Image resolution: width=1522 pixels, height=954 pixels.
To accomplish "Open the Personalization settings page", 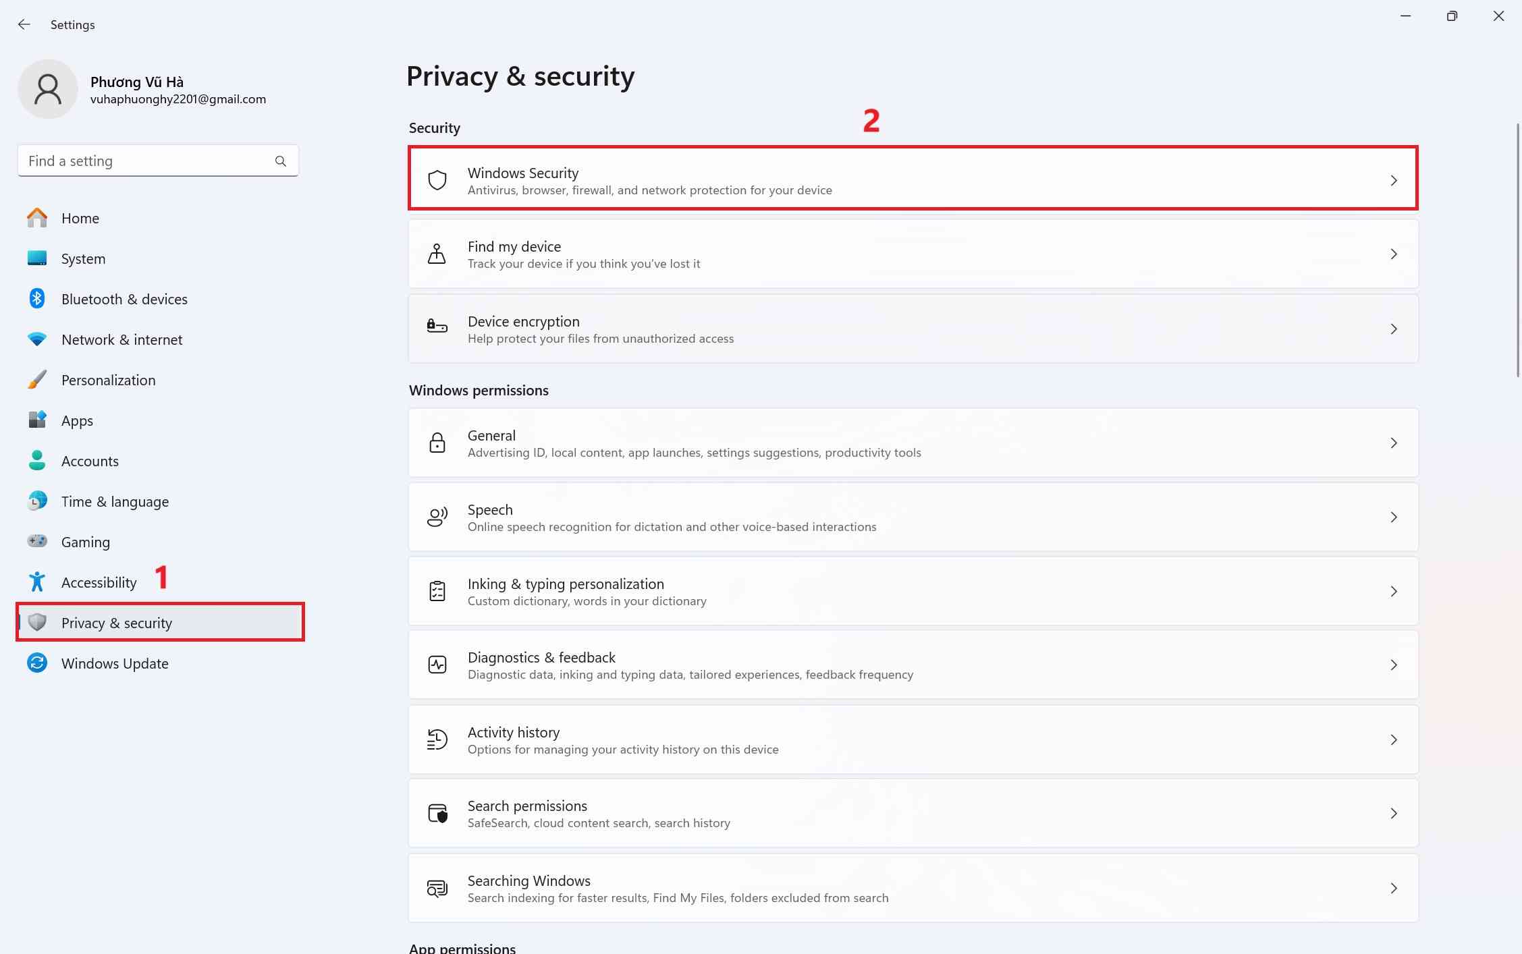I will point(108,380).
